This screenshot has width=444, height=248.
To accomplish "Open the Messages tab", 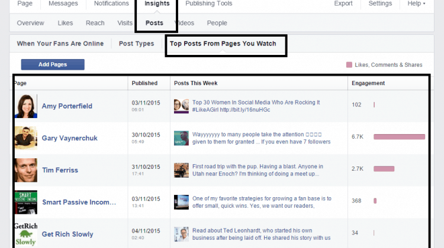I will [x=63, y=4].
